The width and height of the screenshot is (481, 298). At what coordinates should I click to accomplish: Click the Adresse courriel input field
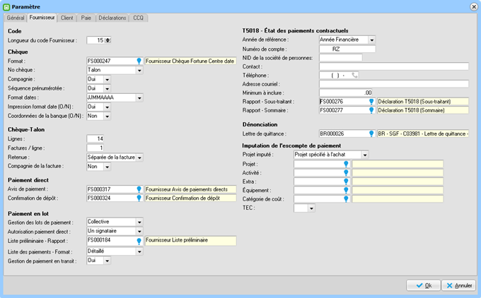[394, 84]
